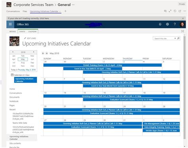This screenshot has height=148, width=188.
Task: Reload the tab with refresh icon
Action: pyautogui.click(x=175, y=11)
